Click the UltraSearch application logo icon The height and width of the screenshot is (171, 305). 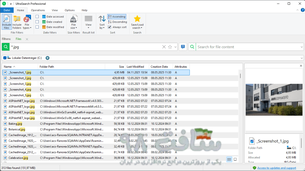(x=4, y=4)
